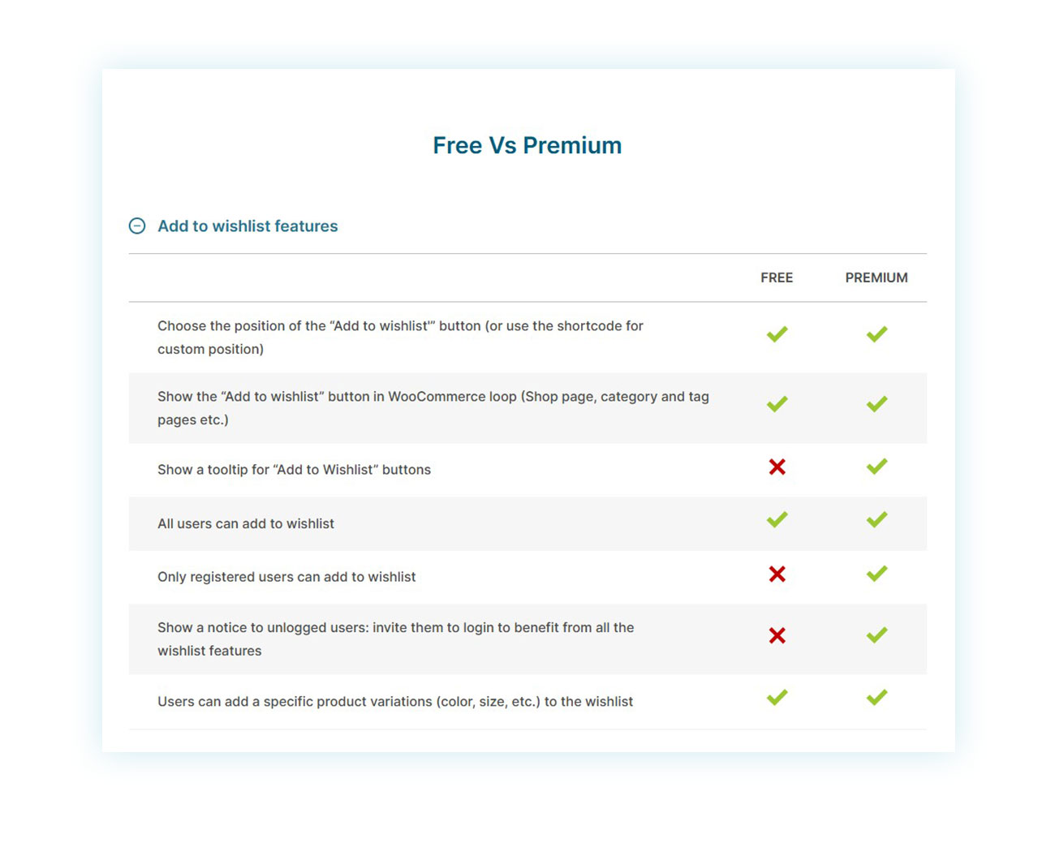Screen dimensions: 1055x843
Task: Click the FREE column header
Action: [777, 277]
